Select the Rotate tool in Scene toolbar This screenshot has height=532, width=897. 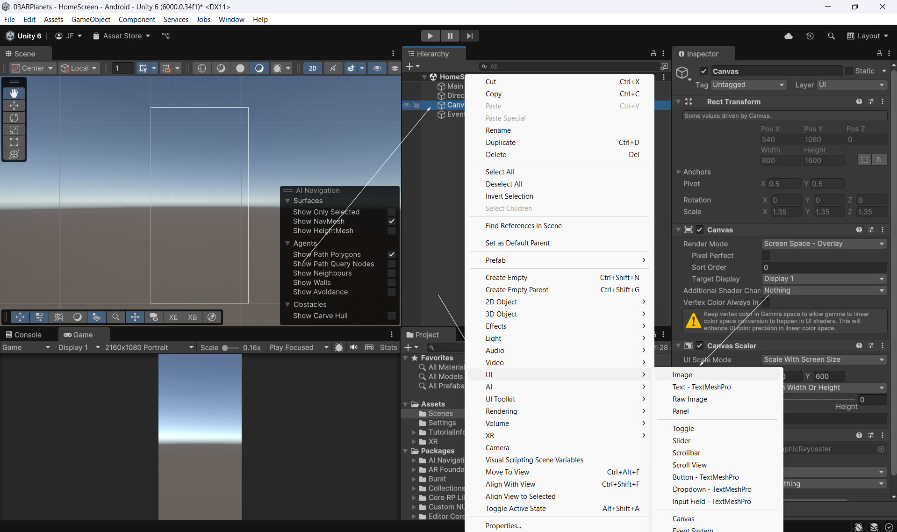tap(14, 118)
